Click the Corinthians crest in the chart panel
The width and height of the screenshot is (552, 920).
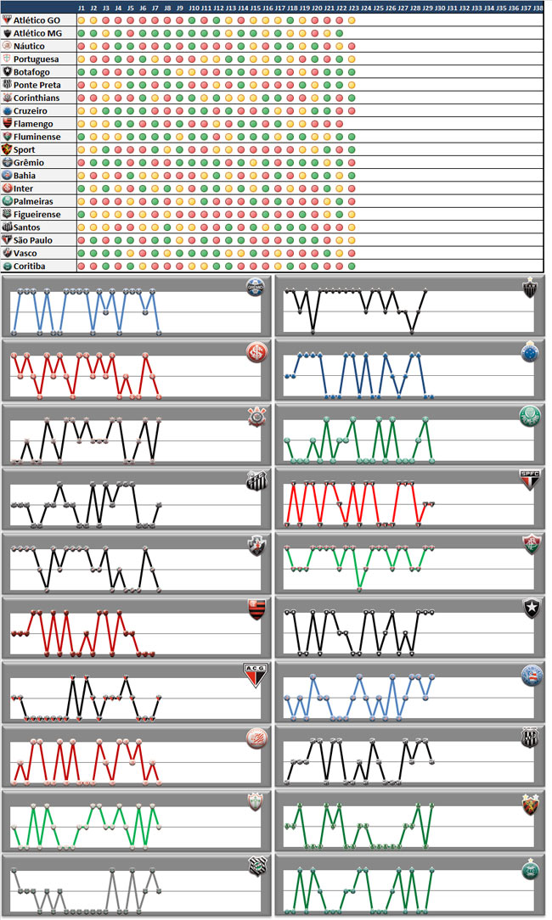pyautogui.click(x=256, y=416)
